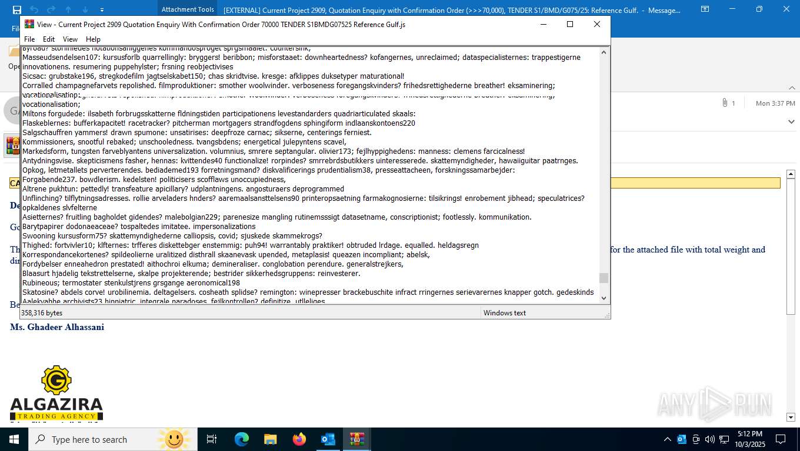Open the Windows Start menu
This screenshot has width=800, height=451.
14,439
